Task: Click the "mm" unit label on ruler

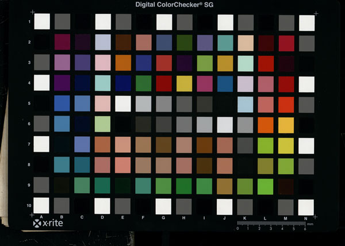Action: click(310, 224)
